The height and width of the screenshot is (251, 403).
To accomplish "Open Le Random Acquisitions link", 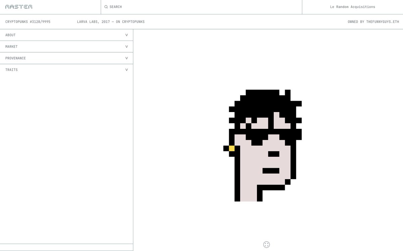I will pos(353,7).
